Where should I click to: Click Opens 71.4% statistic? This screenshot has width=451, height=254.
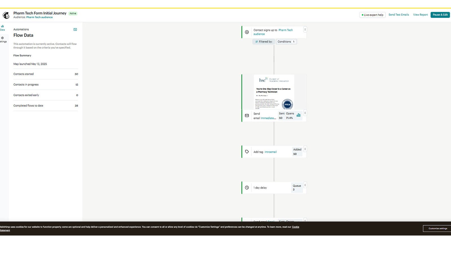(x=290, y=116)
